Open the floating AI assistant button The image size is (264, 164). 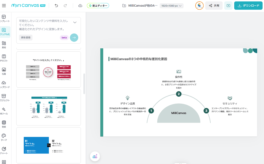point(95,156)
